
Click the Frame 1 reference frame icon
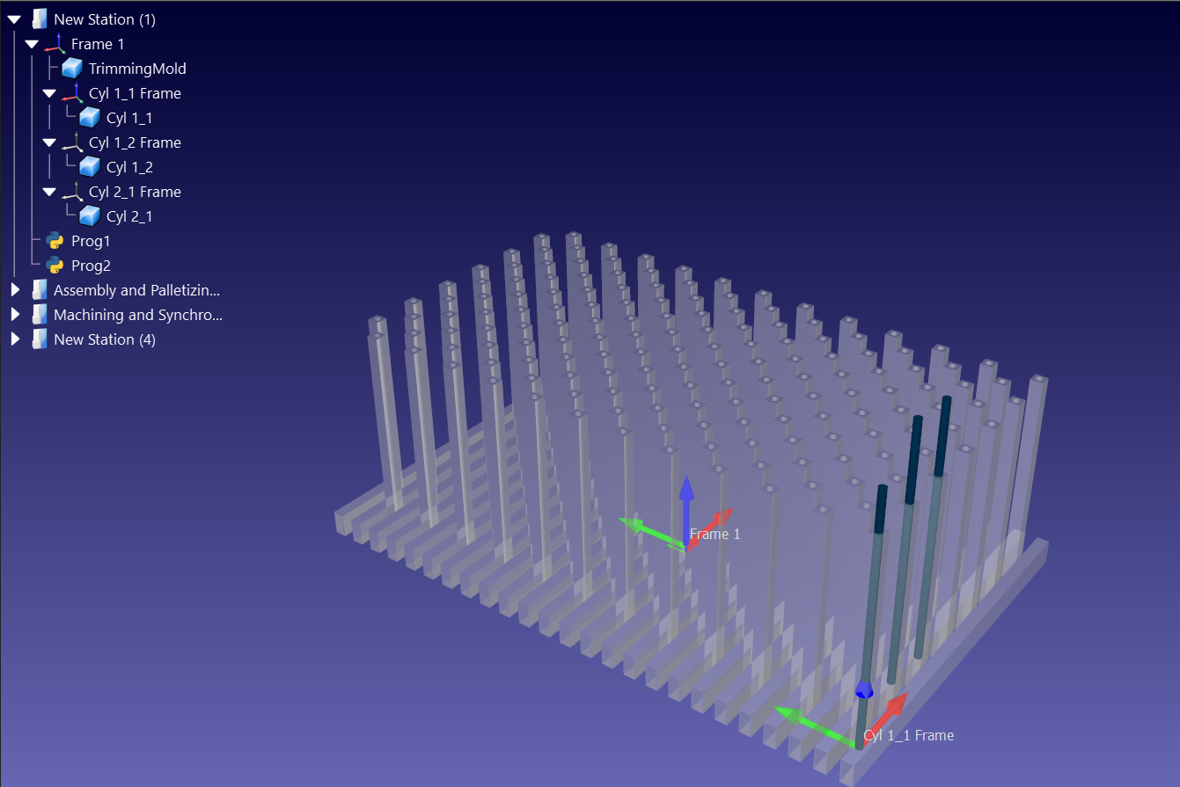(55, 44)
